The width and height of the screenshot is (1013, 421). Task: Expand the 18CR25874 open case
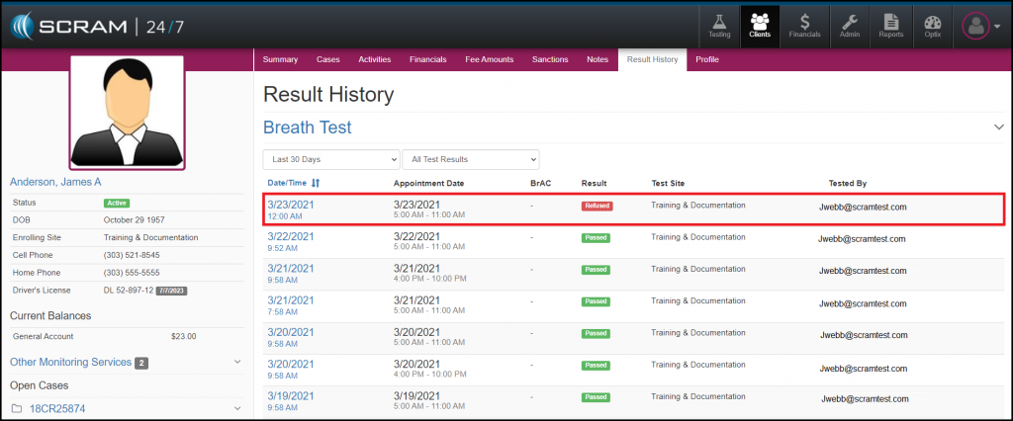coord(237,407)
